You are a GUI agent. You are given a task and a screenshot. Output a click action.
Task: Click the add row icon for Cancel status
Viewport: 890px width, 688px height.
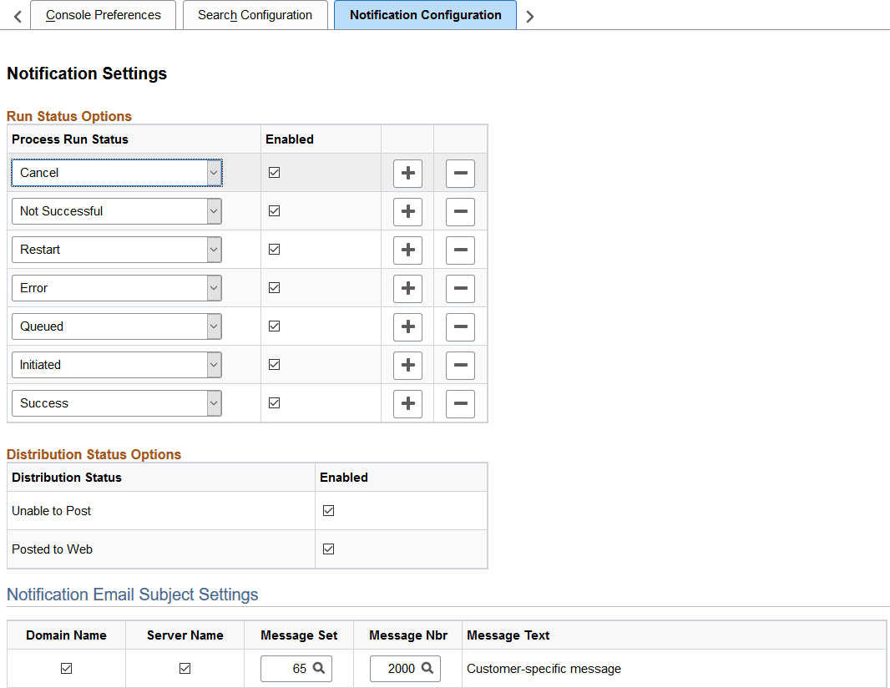point(407,173)
